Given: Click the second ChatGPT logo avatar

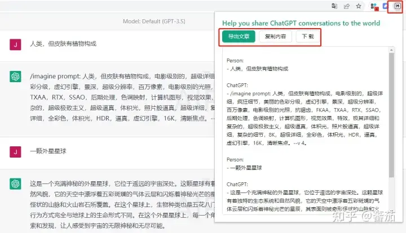Looking at the screenshot, I should tap(15, 184).
